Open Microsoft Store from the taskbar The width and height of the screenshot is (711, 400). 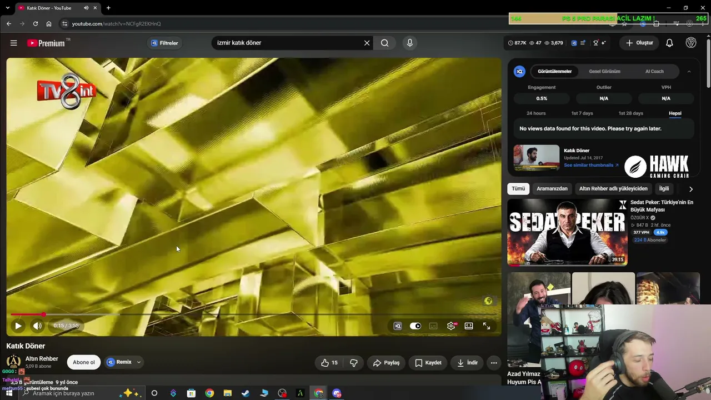pos(191,393)
